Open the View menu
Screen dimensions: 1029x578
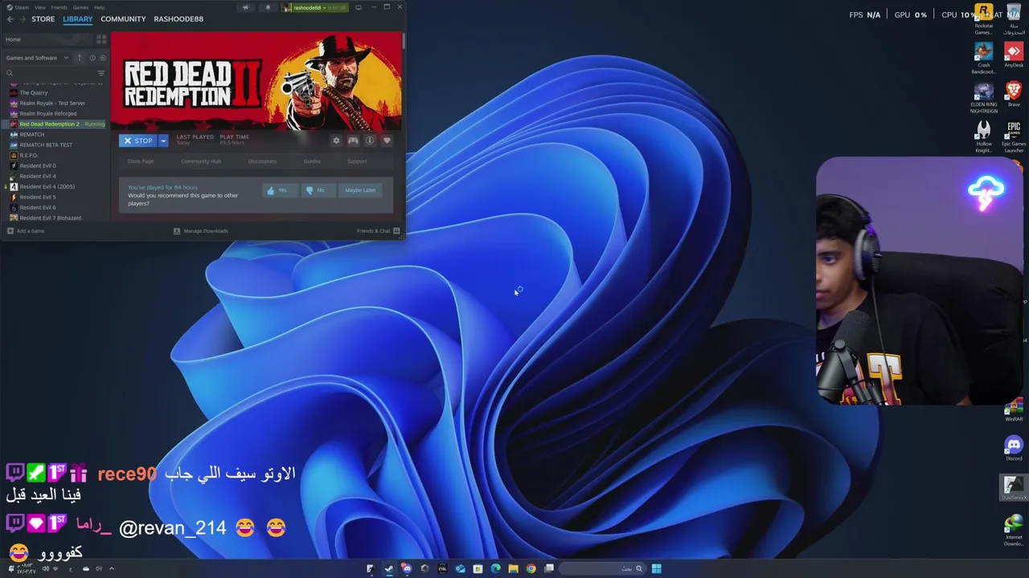pyautogui.click(x=39, y=7)
